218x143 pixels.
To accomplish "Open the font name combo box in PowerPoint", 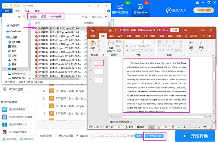I will pos(134,42).
